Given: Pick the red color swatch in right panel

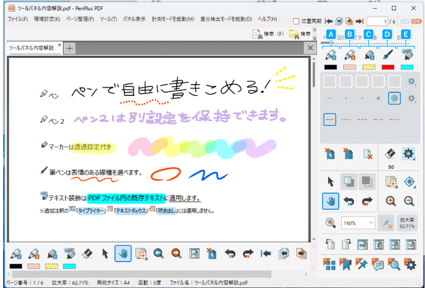Looking at the screenshot, I should (387, 67).
